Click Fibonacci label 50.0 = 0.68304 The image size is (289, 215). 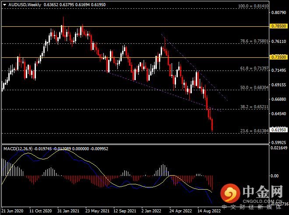click(254, 88)
